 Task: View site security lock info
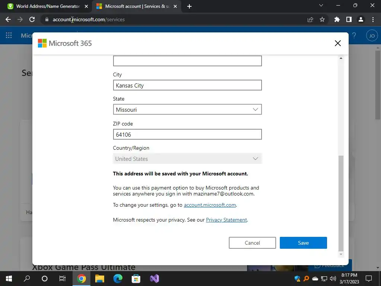[x=47, y=19]
